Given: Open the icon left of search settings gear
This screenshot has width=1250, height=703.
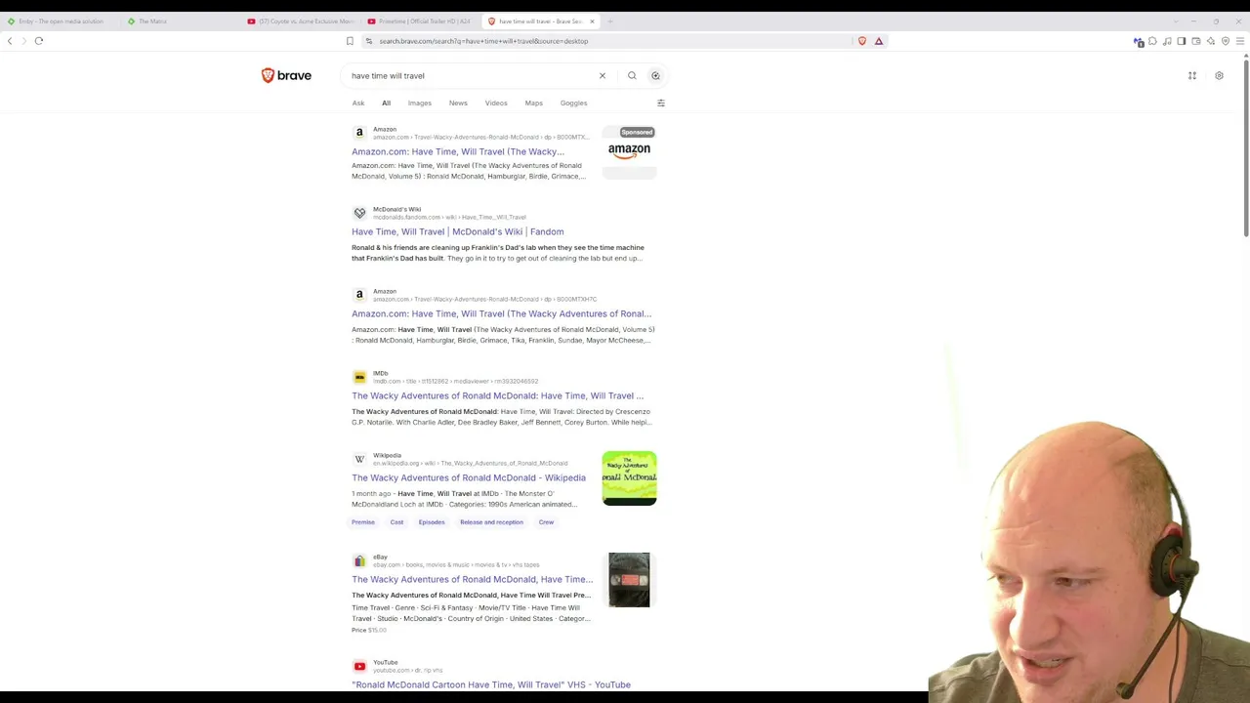Looking at the screenshot, I should tap(1192, 75).
